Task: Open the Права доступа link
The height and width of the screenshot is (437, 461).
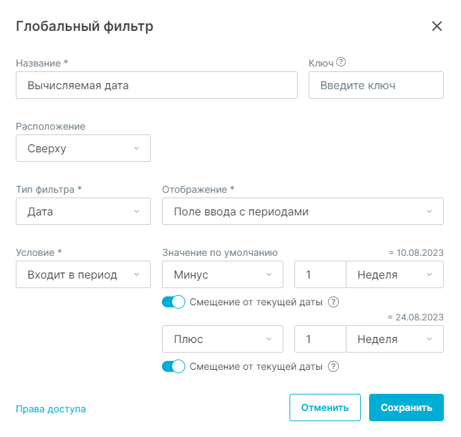Action: tap(51, 409)
